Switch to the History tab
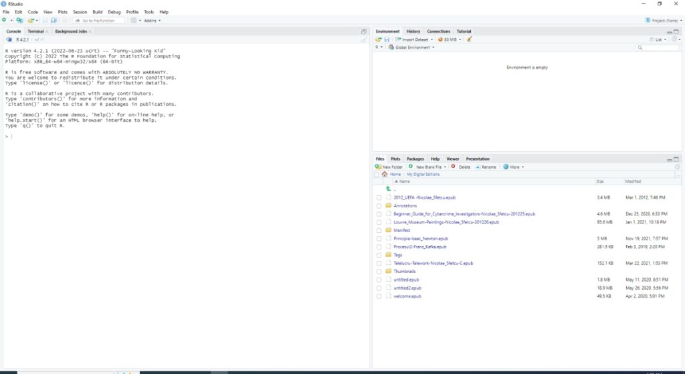 (413, 31)
